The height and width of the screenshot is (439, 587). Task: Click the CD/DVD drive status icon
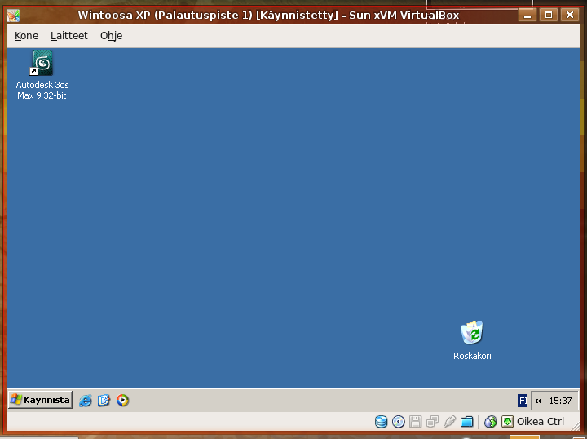pyautogui.click(x=399, y=422)
